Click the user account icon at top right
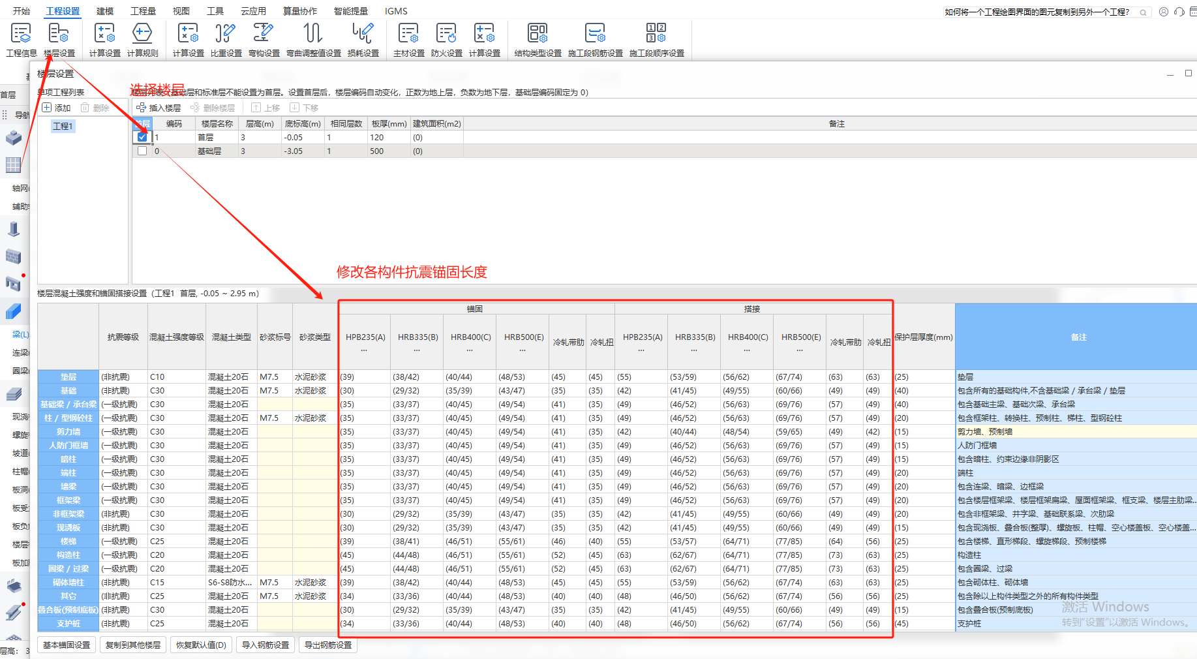The image size is (1197, 659). pos(1164,12)
